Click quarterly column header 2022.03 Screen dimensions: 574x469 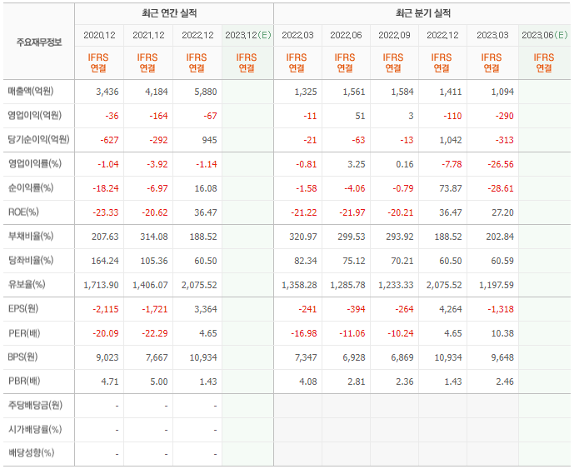tap(297, 35)
